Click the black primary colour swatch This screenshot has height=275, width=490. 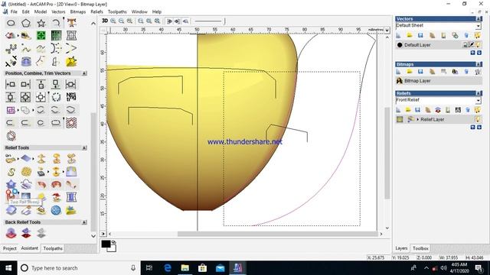[106, 244]
